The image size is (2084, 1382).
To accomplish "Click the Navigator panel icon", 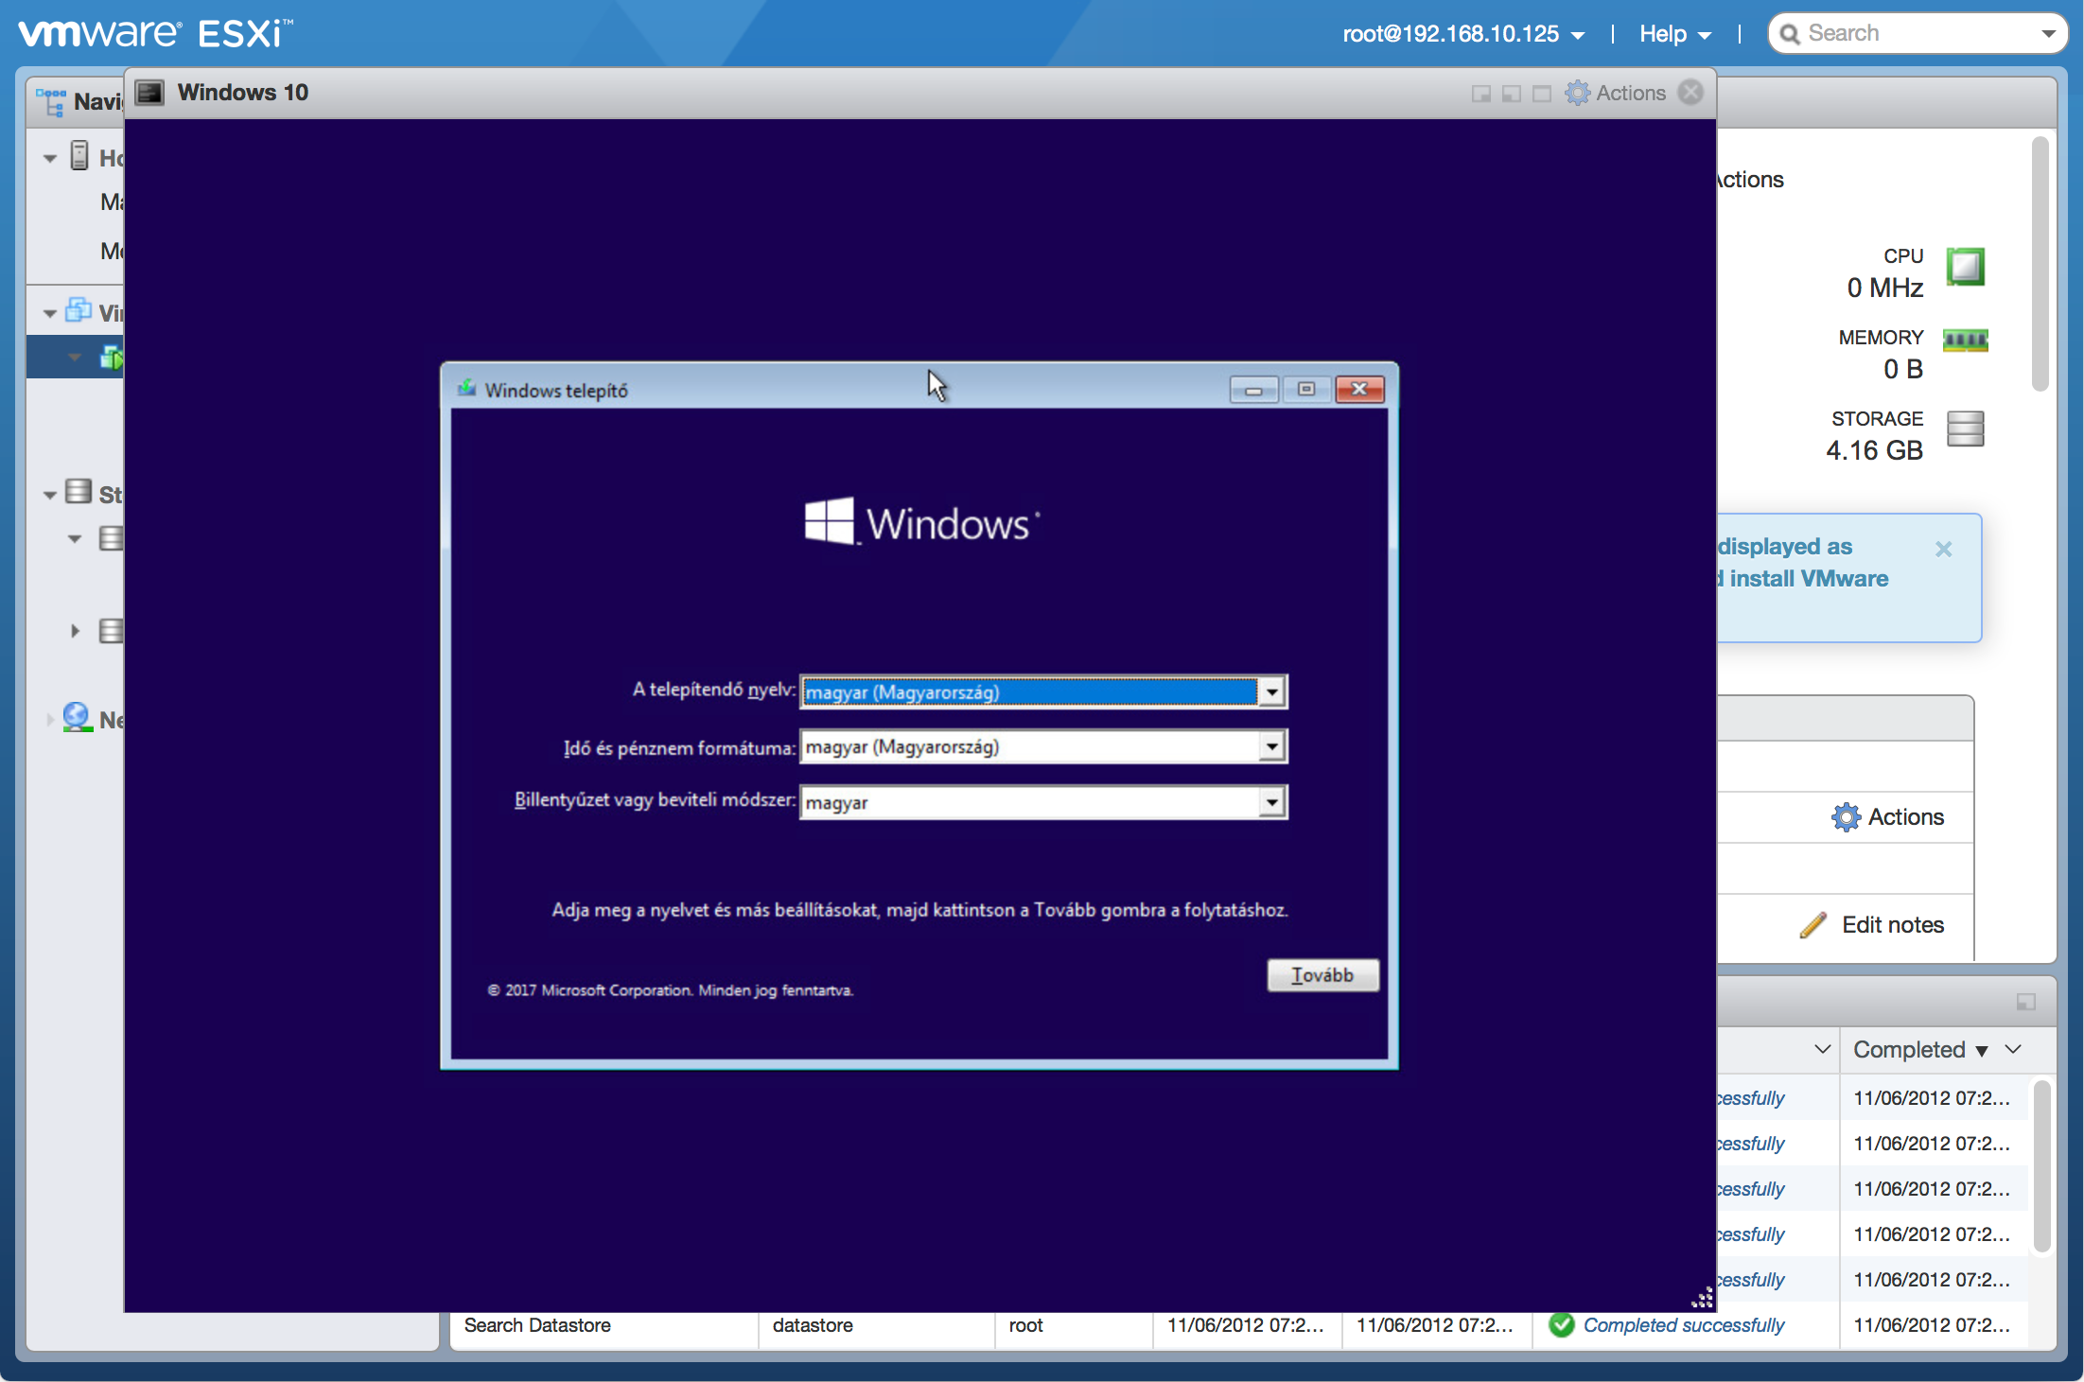I will pos(50,101).
